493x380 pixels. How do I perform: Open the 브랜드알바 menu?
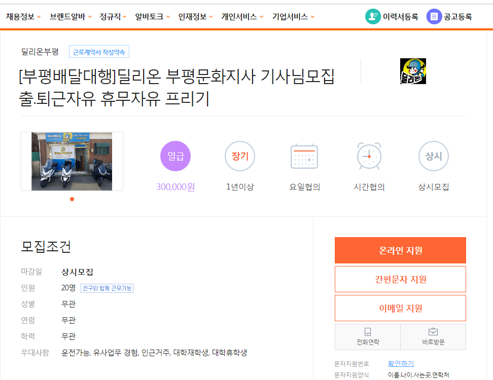click(67, 17)
